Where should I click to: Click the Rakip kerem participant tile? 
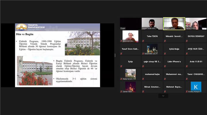pos(131,74)
